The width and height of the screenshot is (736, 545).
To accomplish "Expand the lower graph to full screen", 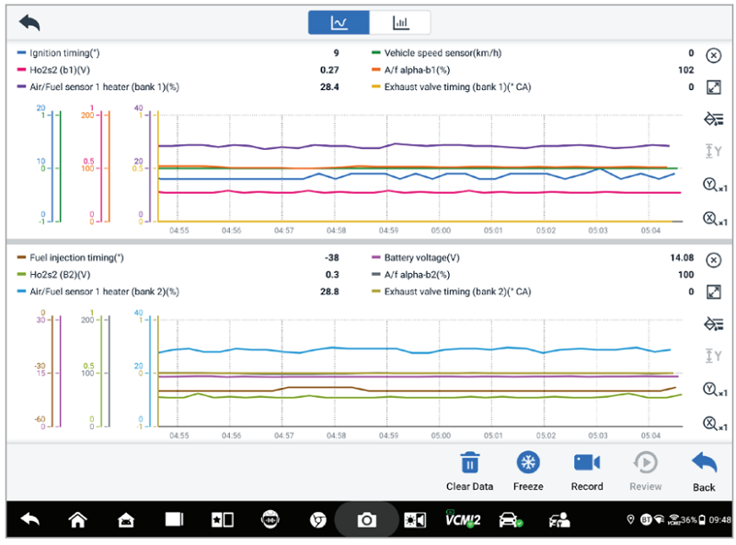I will pos(713,291).
